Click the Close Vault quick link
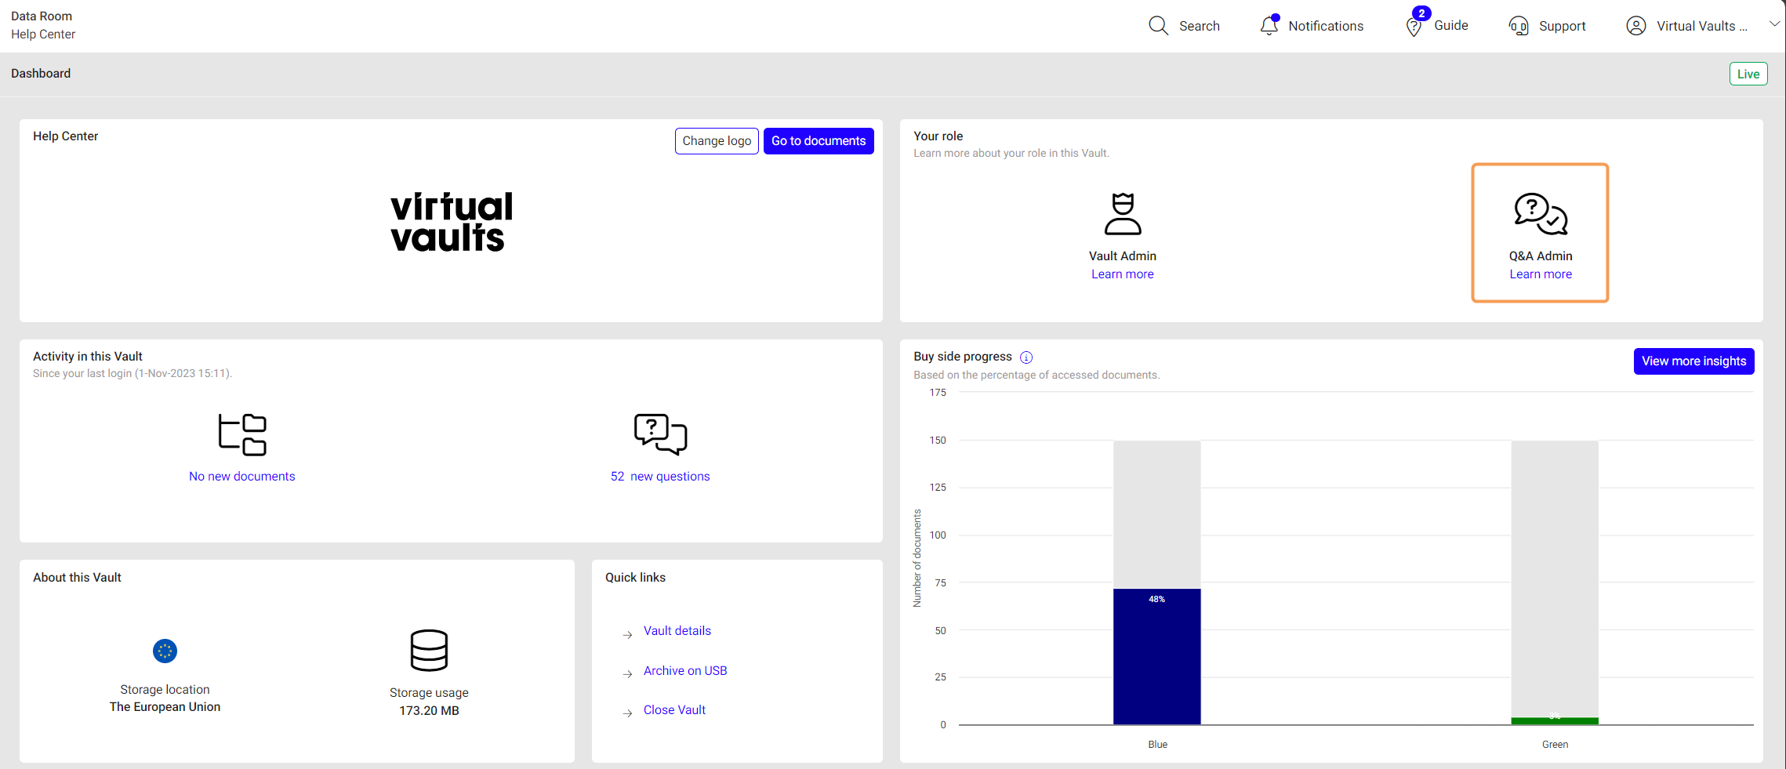Screen dimensions: 1786x769 (x=674, y=710)
